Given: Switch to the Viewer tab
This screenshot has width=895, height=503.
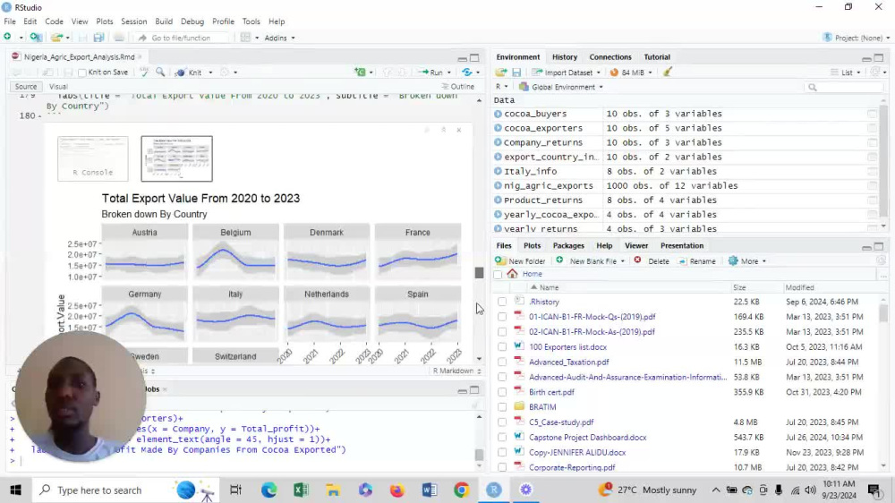Looking at the screenshot, I should click(635, 245).
